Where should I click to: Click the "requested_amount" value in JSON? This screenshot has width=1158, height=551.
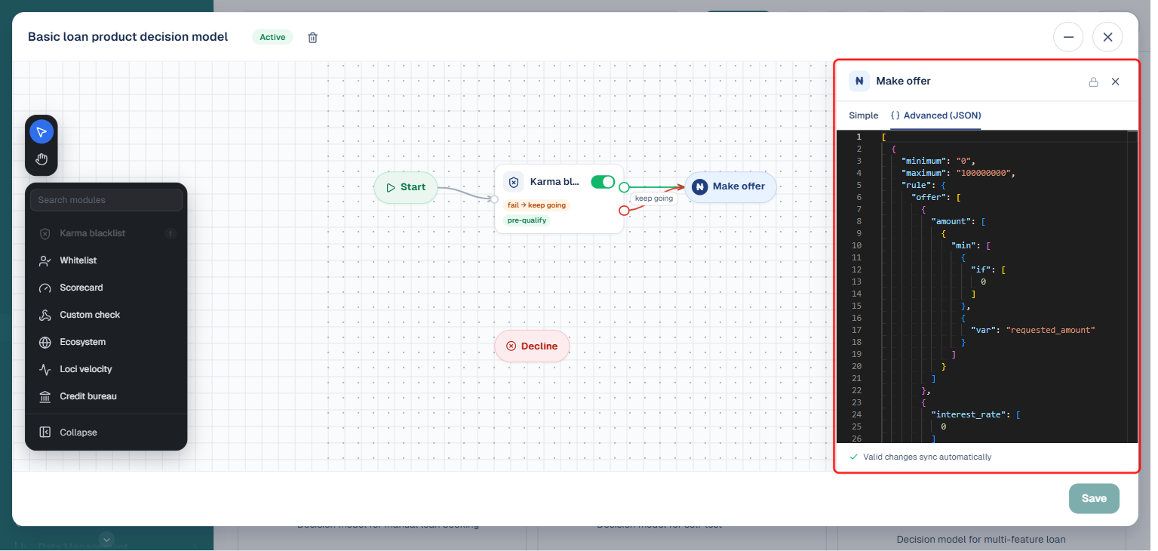(x=1050, y=330)
